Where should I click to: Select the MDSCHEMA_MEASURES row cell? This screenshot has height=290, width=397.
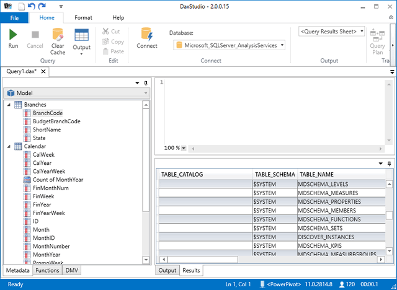click(x=342, y=193)
